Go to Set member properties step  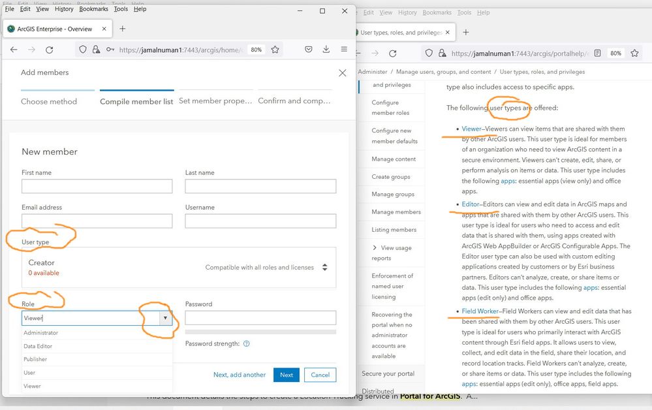point(215,101)
